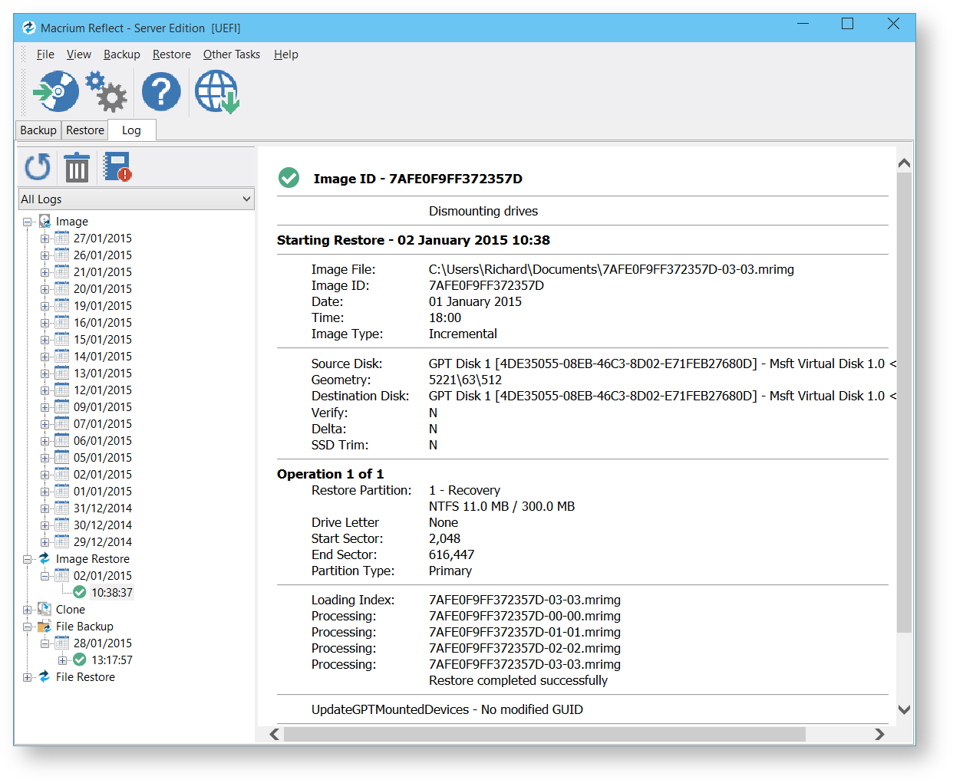Screen dimensions: 953x783
Task: Open the File menu
Action: (x=45, y=54)
